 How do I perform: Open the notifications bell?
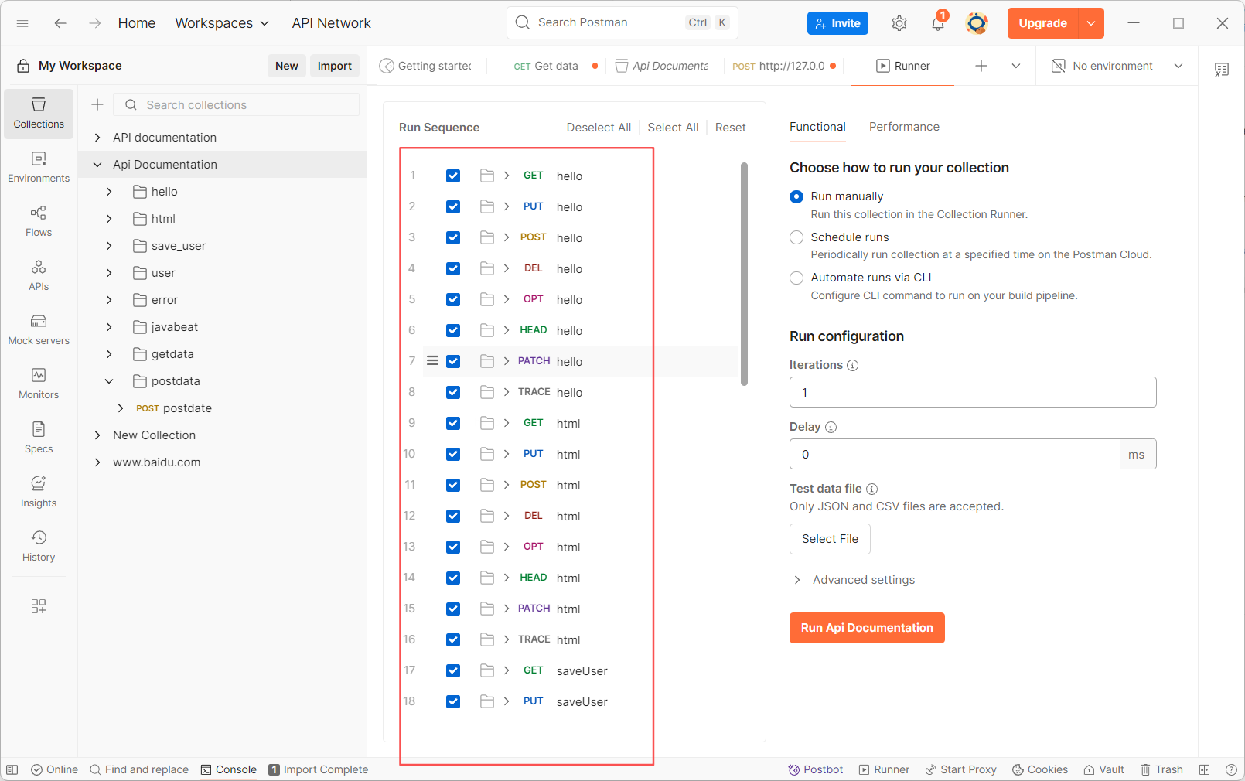coord(938,23)
